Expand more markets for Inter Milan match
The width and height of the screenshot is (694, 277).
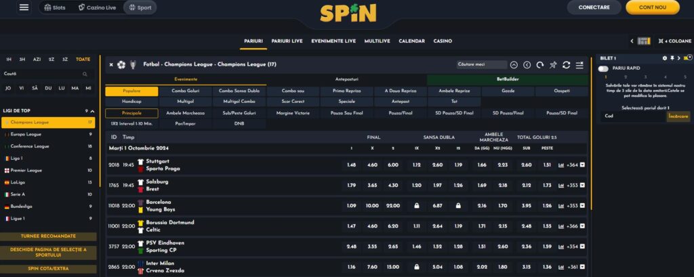point(582,267)
